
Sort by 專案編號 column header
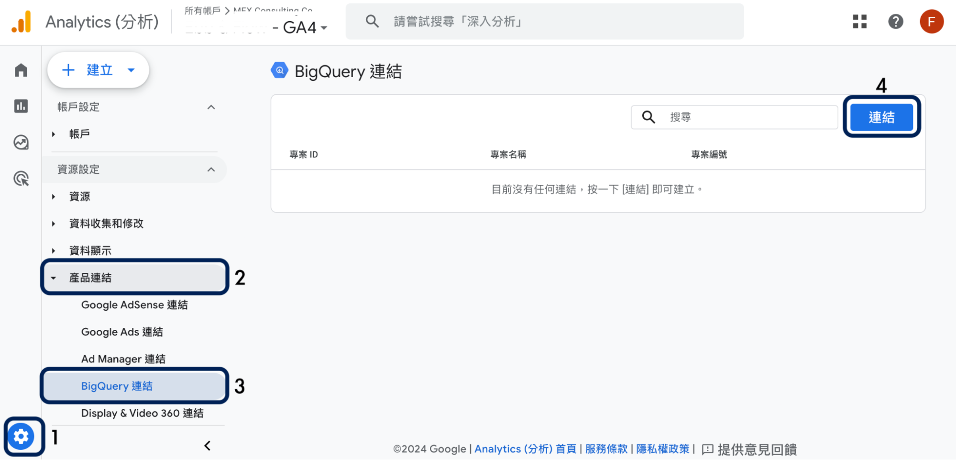[709, 155]
